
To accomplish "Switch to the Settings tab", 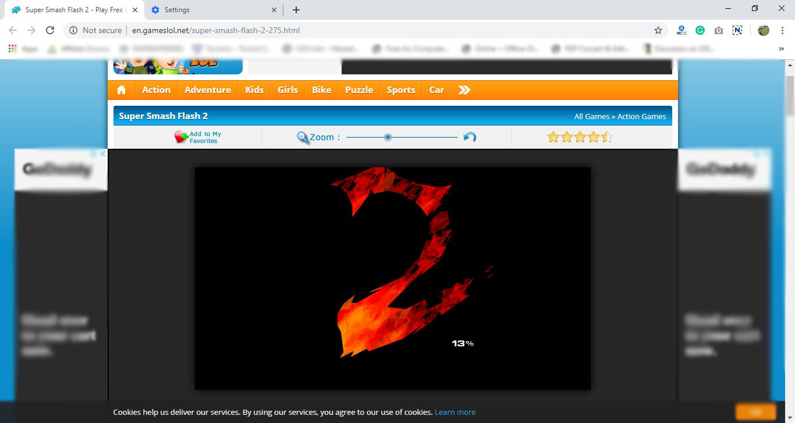I will click(x=214, y=10).
